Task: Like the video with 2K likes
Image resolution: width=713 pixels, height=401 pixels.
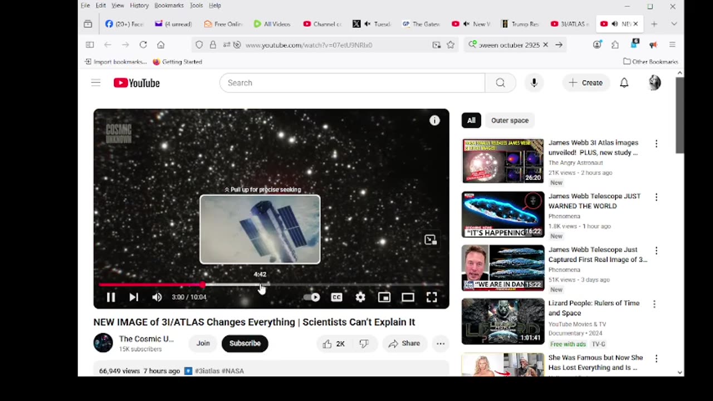Action: pos(333,344)
